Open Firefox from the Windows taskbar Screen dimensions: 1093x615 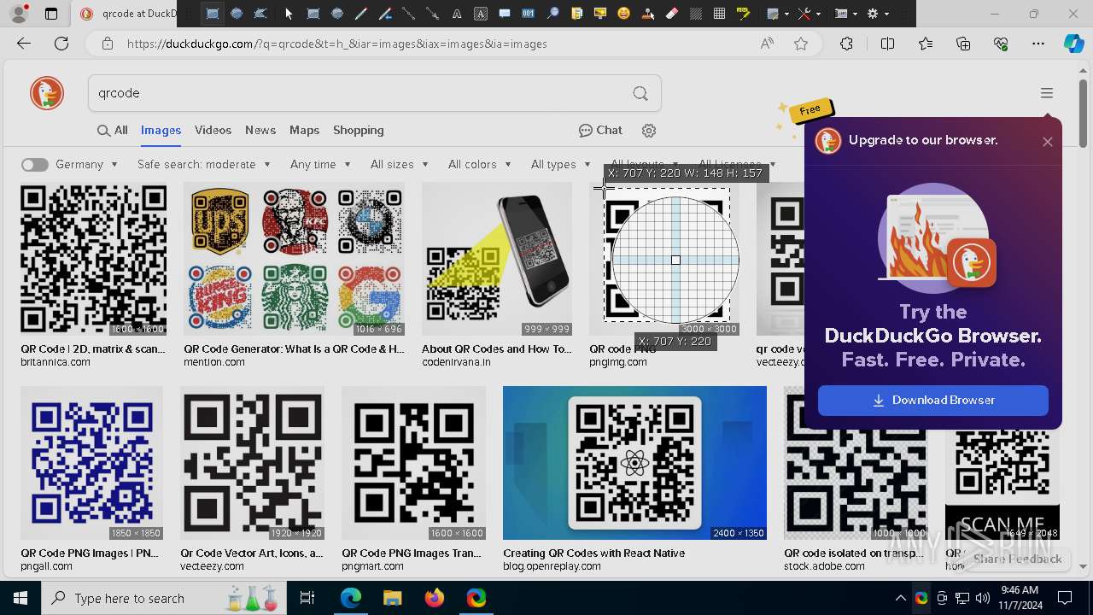[434, 598]
